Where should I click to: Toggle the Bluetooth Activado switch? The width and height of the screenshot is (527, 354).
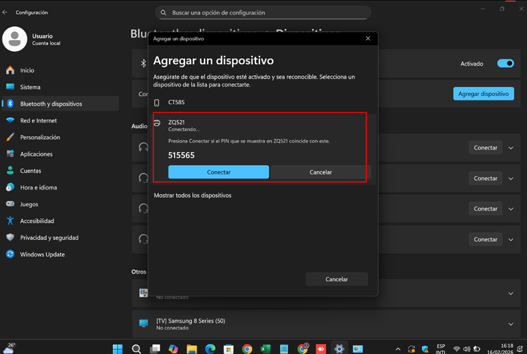point(505,64)
